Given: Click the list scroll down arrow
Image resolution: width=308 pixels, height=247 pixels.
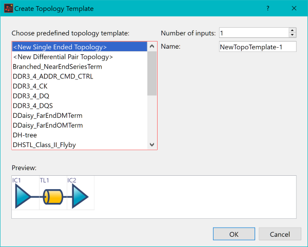Looking at the screenshot, I should coord(152,145).
